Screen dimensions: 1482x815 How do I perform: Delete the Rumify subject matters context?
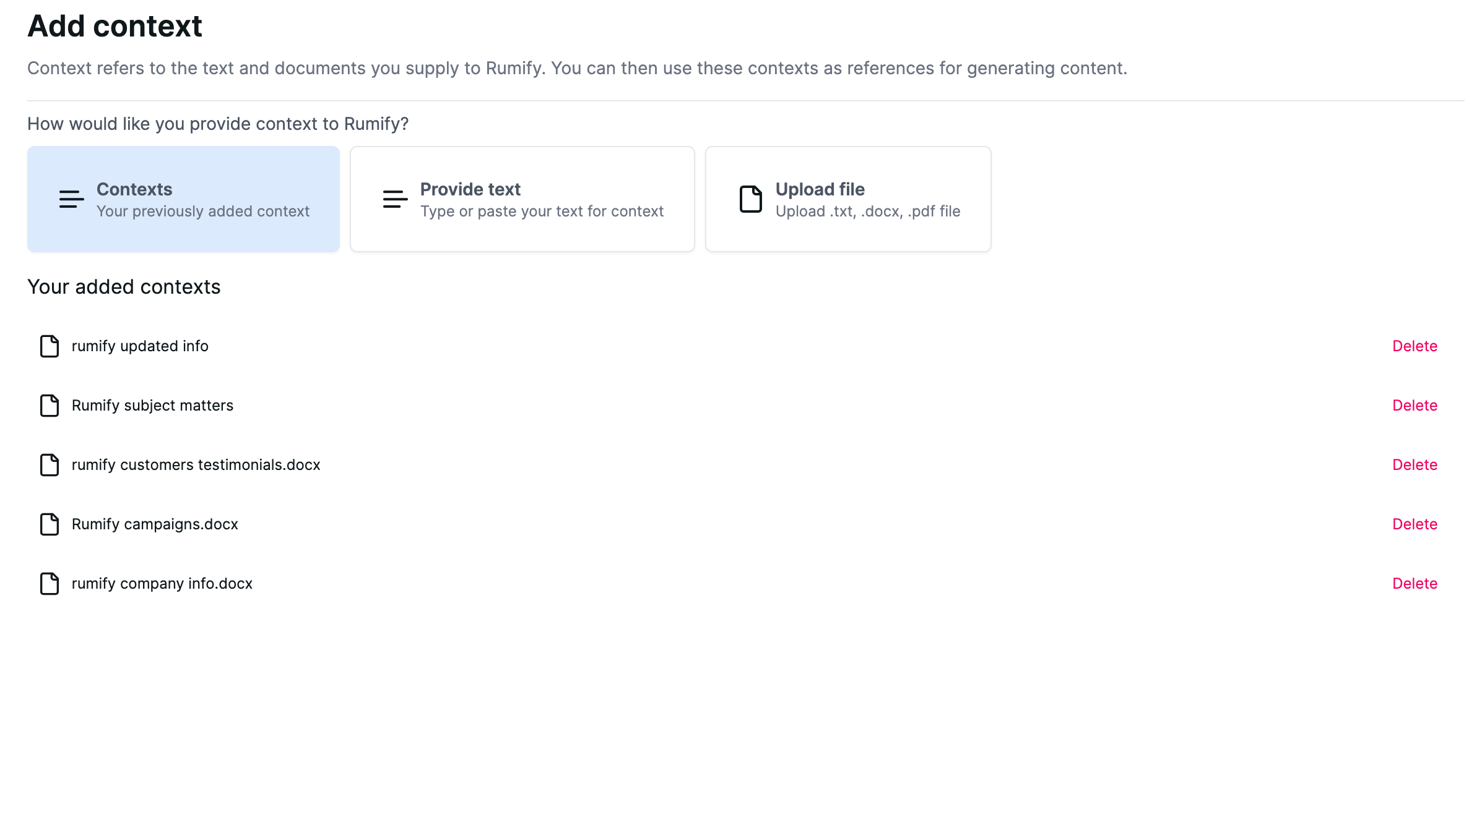click(1415, 406)
